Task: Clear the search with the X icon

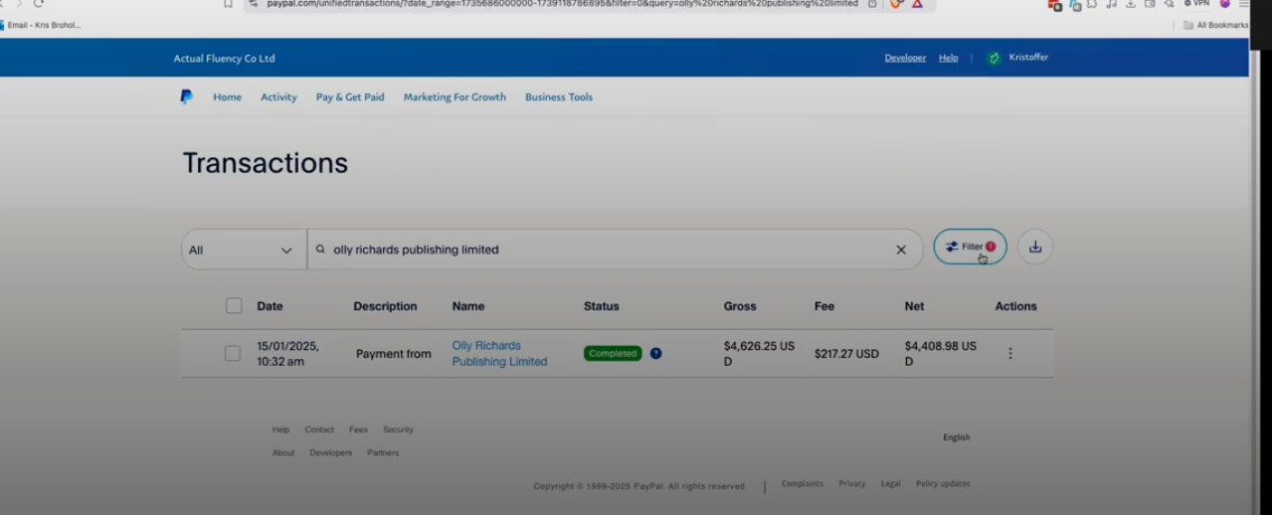Action: 901,250
